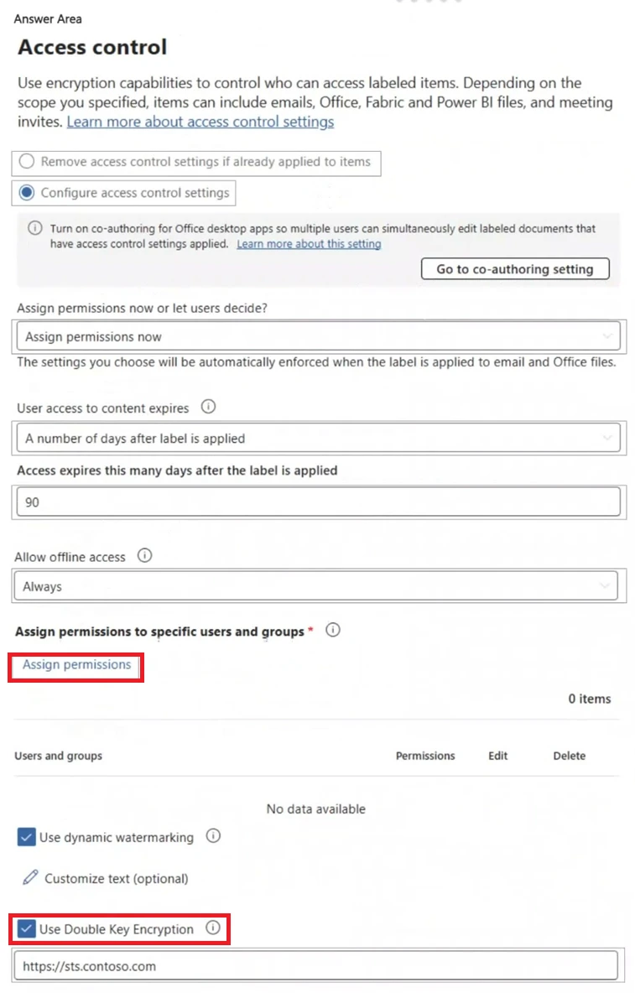
Task: Open the Assign permissions link
Action: pyautogui.click(x=76, y=664)
